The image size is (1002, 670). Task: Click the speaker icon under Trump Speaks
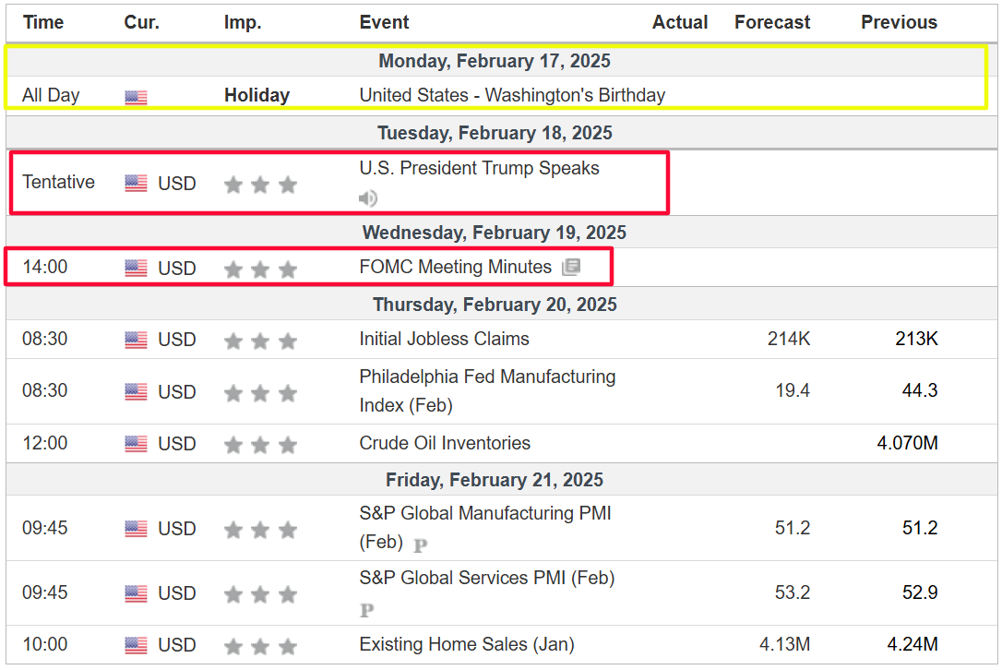click(368, 198)
